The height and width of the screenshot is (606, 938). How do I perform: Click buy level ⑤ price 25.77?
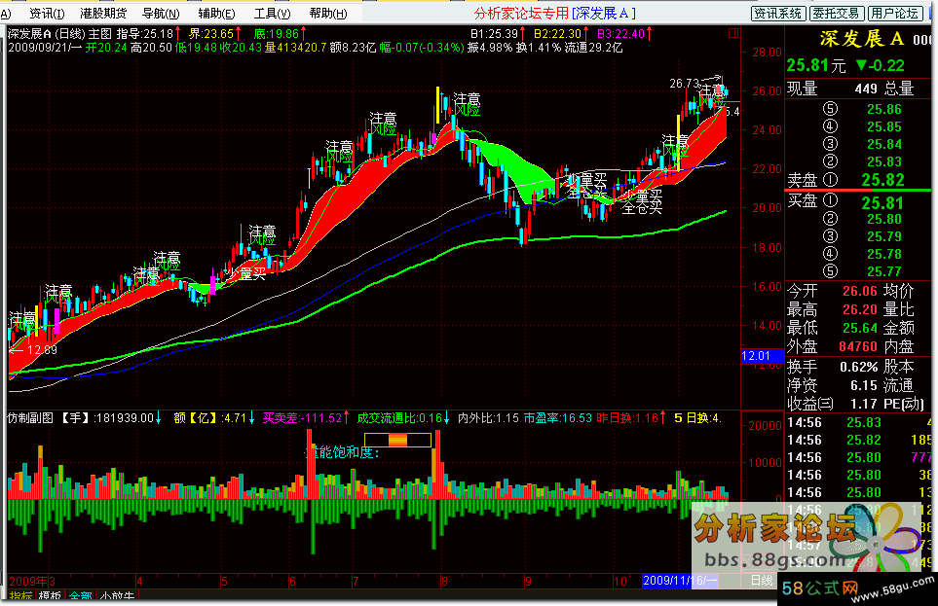click(x=884, y=272)
